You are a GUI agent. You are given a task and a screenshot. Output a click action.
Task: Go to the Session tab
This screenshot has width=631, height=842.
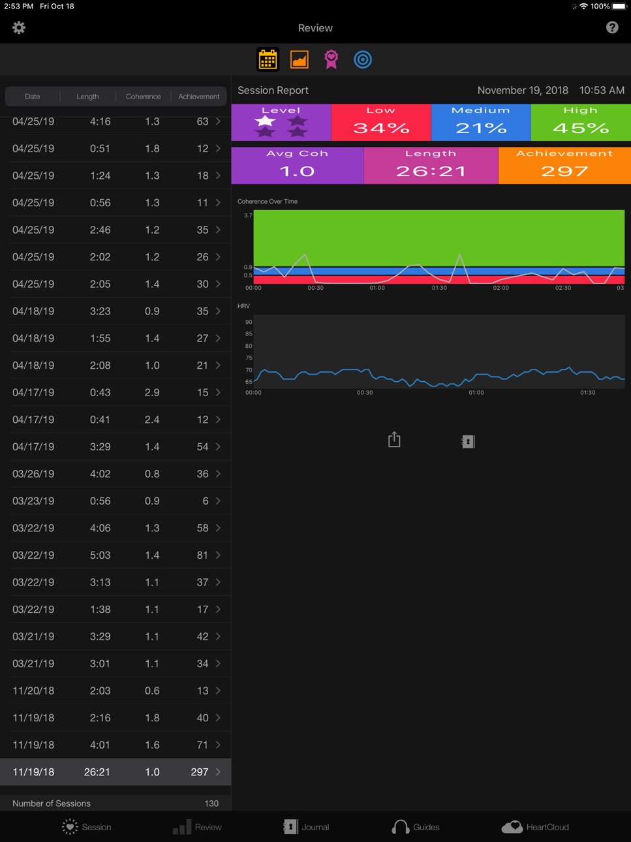pos(87,827)
